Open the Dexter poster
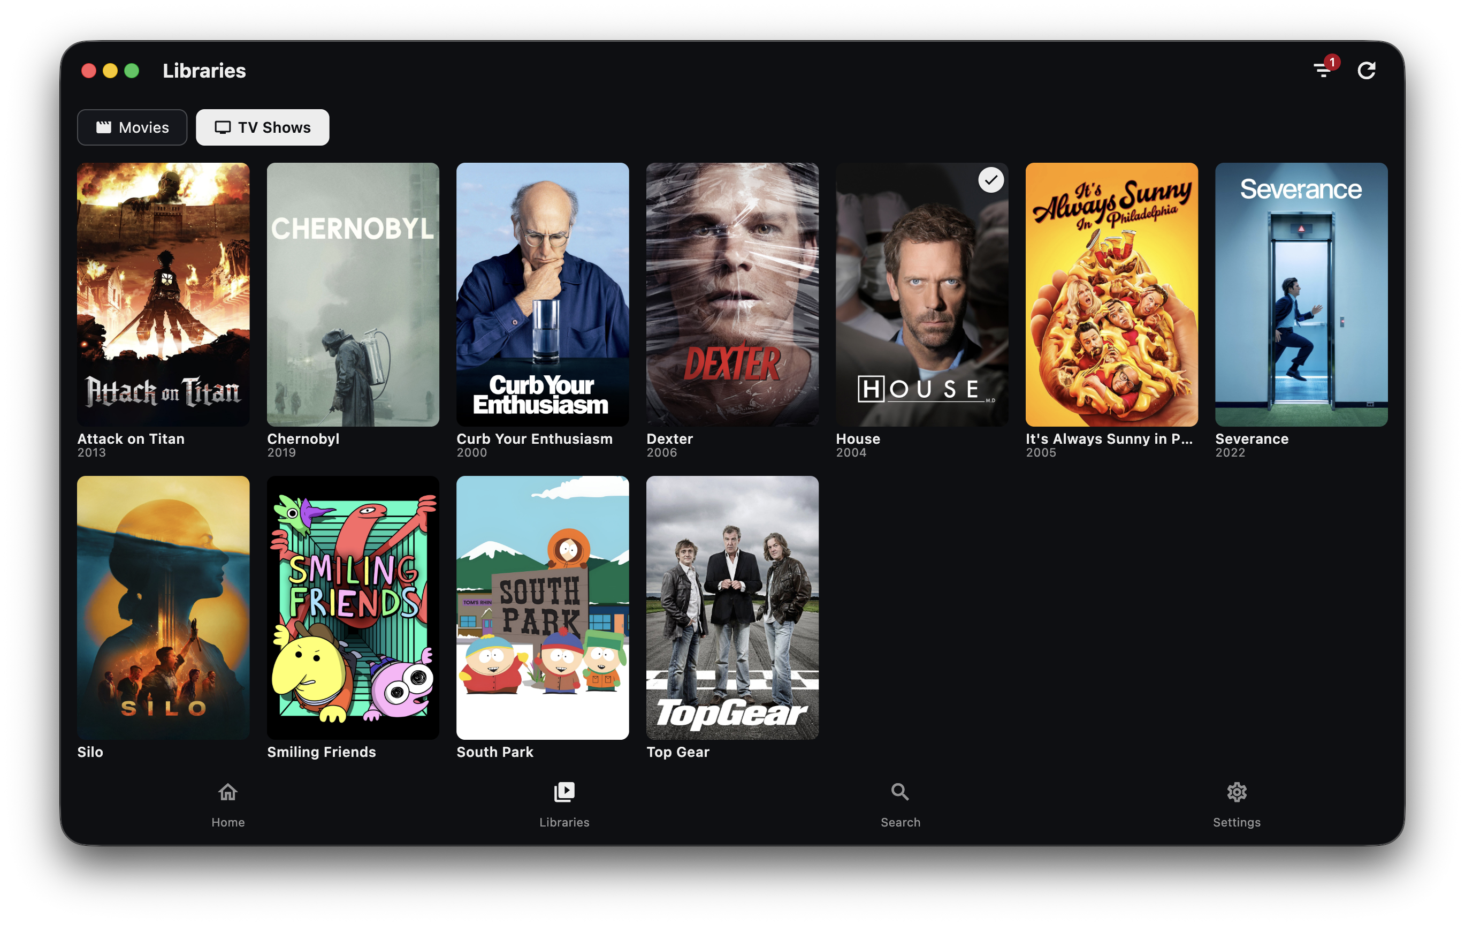The image size is (1465, 925). (x=732, y=294)
